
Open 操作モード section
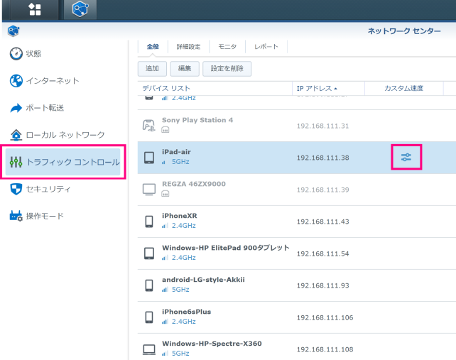pos(37,216)
